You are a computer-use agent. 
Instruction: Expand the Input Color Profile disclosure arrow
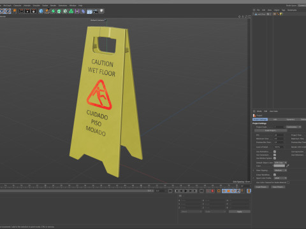click(254, 178)
